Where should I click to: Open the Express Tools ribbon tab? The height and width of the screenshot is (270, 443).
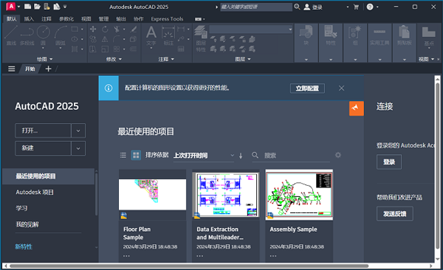tap(167, 19)
